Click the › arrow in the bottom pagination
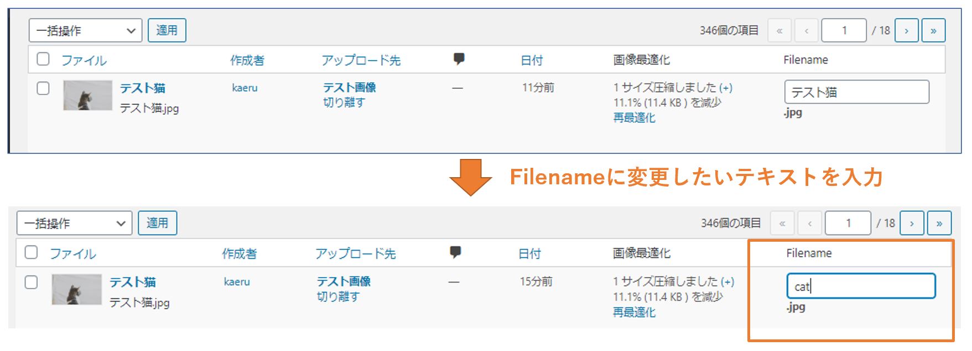The image size is (972, 351). (912, 222)
